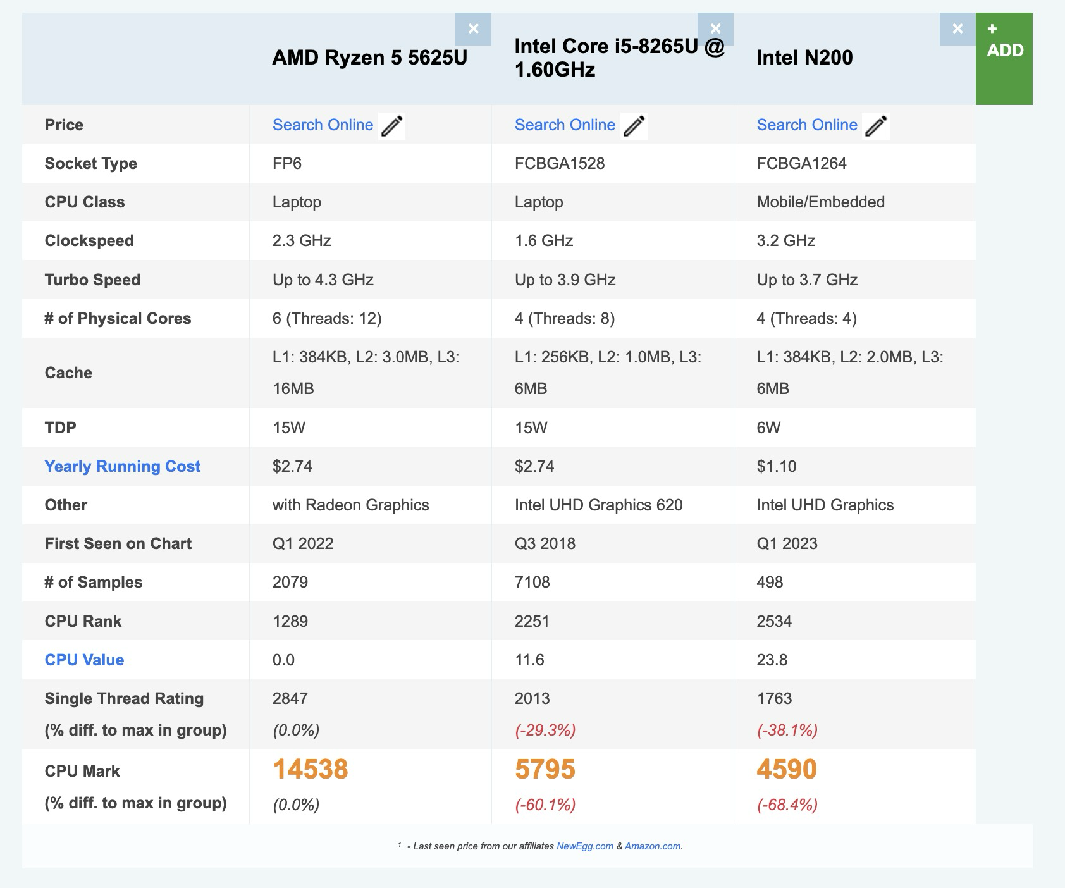Click the red (-60.1%) CPU Mark difference
Screen dimensions: 1065x888
(545, 805)
